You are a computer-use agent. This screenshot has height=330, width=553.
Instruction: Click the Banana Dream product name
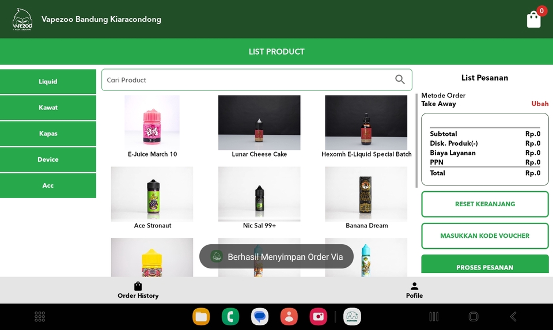(x=366, y=226)
